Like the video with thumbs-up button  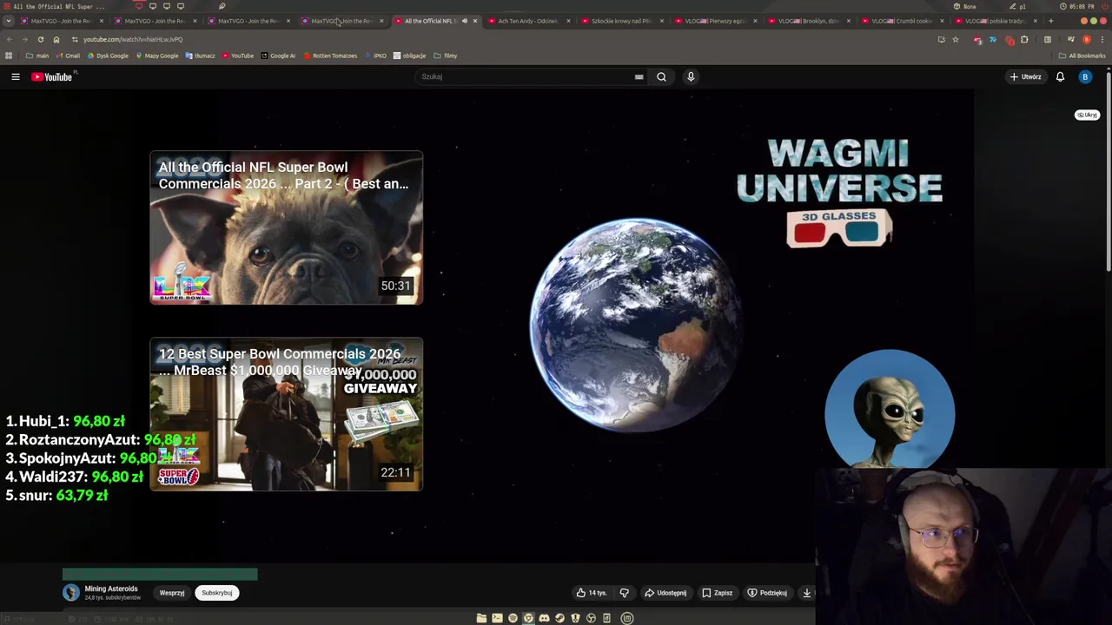coord(591,593)
